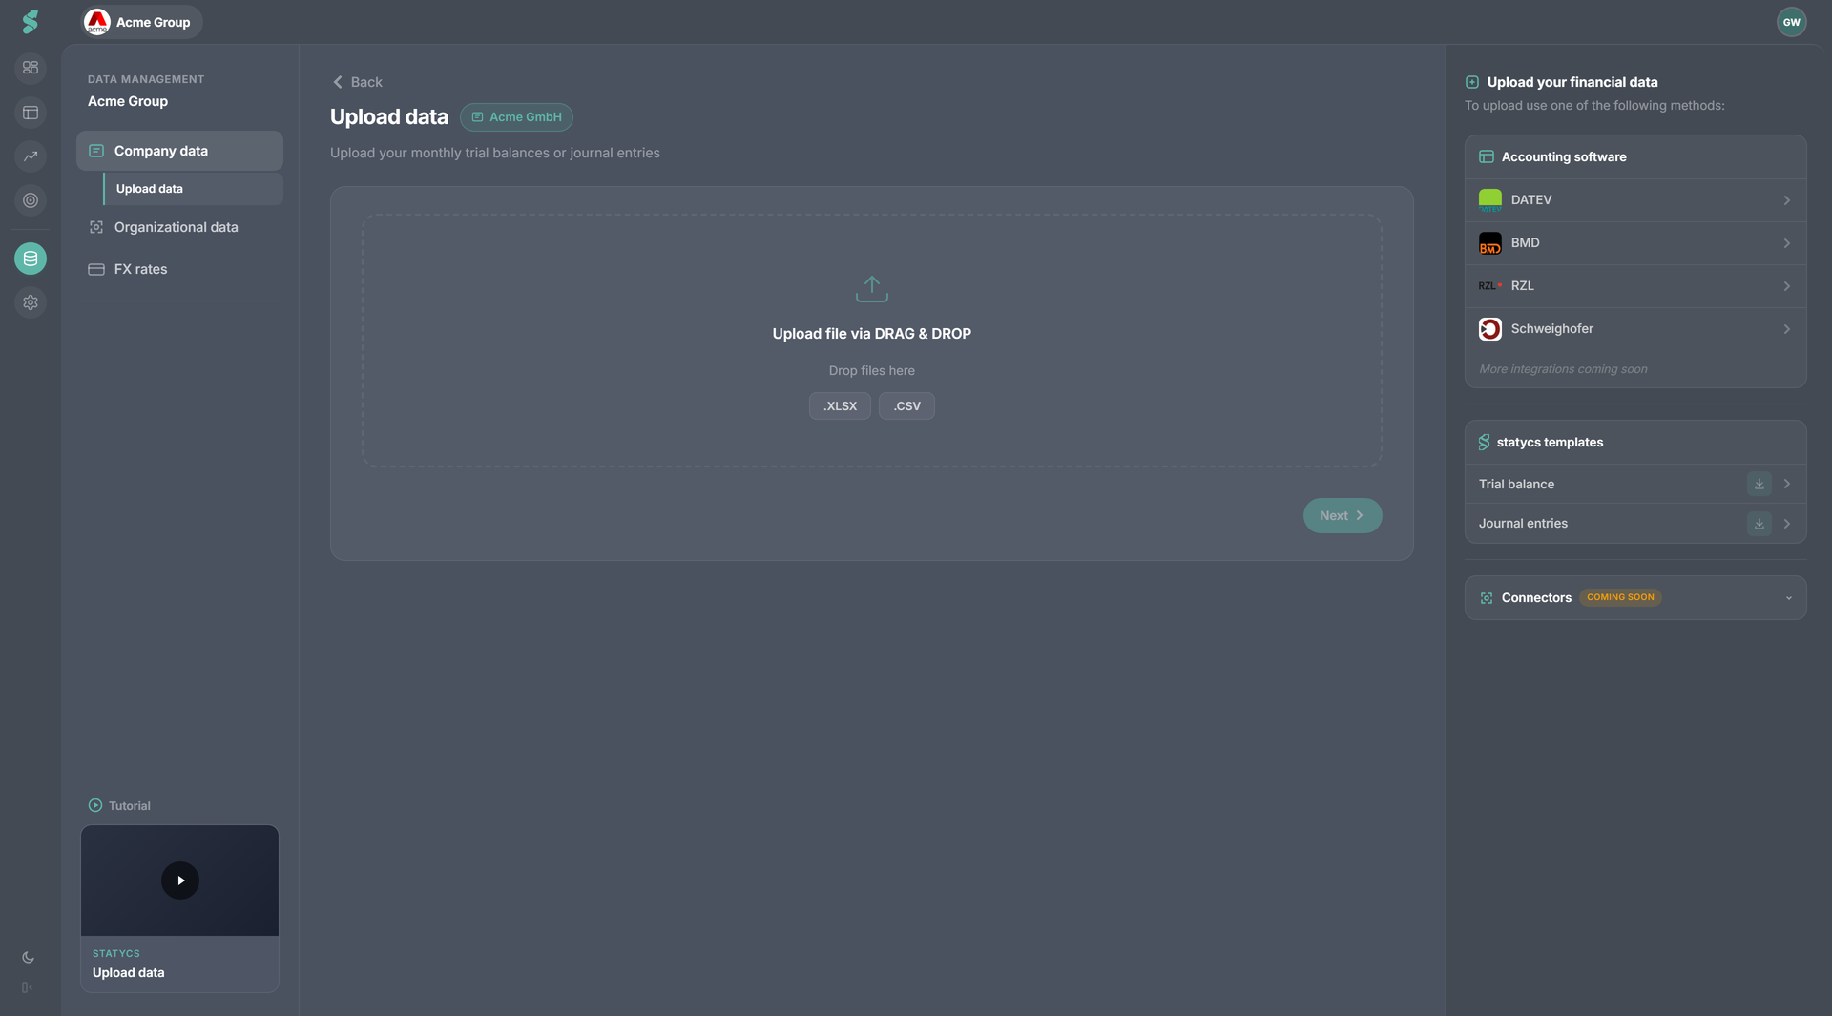1832x1016 pixels.
Task: Go Back to previous page
Action: point(357,82)
